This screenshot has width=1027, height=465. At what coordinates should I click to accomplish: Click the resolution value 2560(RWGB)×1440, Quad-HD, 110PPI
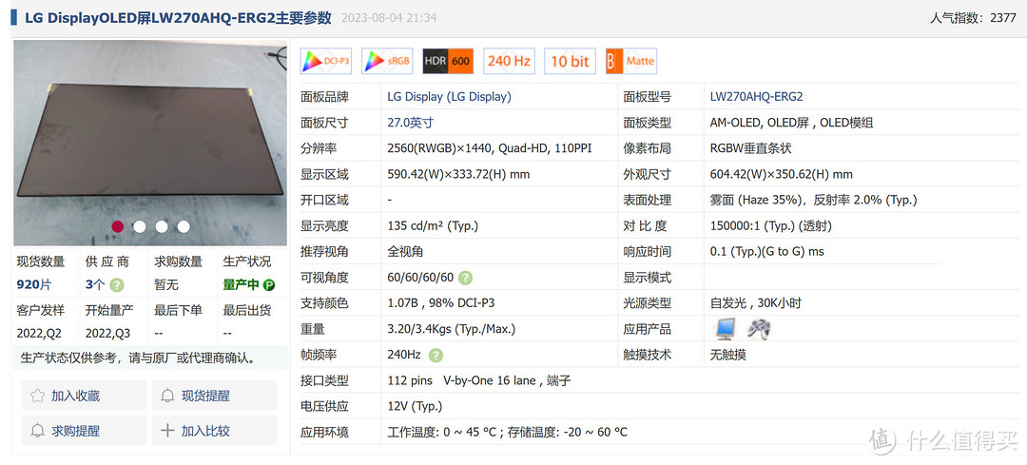click(x=490, y=148)
